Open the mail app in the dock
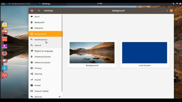 (x=5, y=25)
